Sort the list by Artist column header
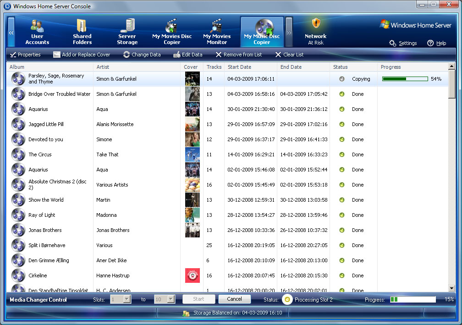 point(137,67)
